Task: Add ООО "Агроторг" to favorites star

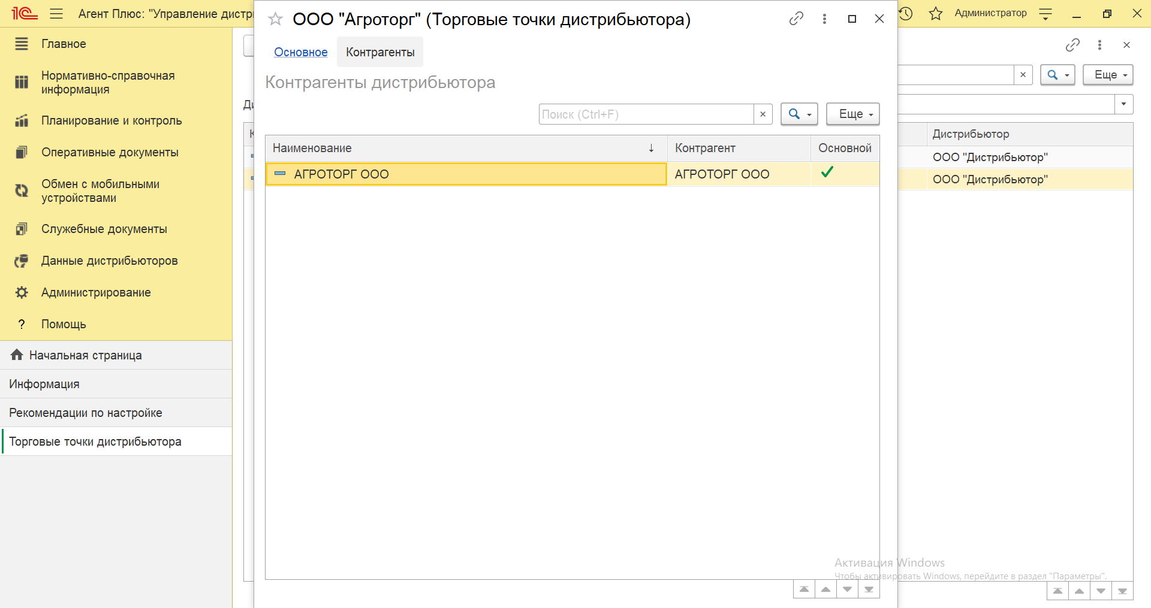Action: [275, 19]
